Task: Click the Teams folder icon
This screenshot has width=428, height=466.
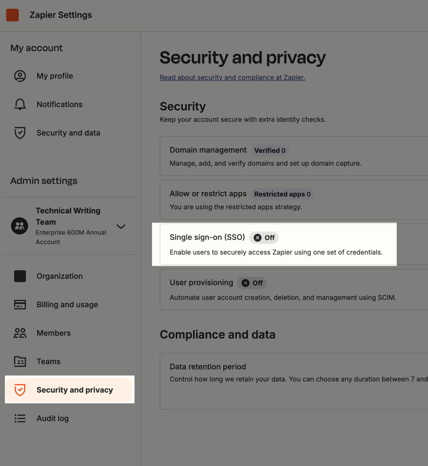Action: click(x=20, y=362)
